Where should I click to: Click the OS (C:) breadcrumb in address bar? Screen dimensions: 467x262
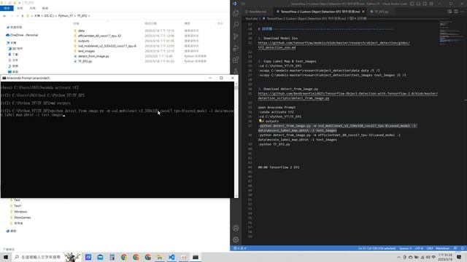[x=49, y=16]
